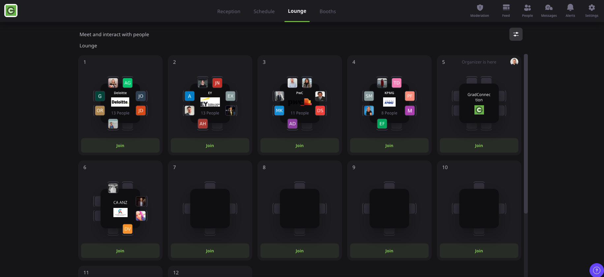Click the '11 People' count on PwC table

(x=300, y=113)
